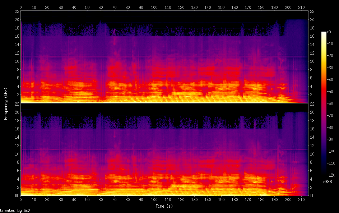Screen dimensions: 339x213
Task: Click the upper channel spectrogram plot
Action: (x=164, y=57)
